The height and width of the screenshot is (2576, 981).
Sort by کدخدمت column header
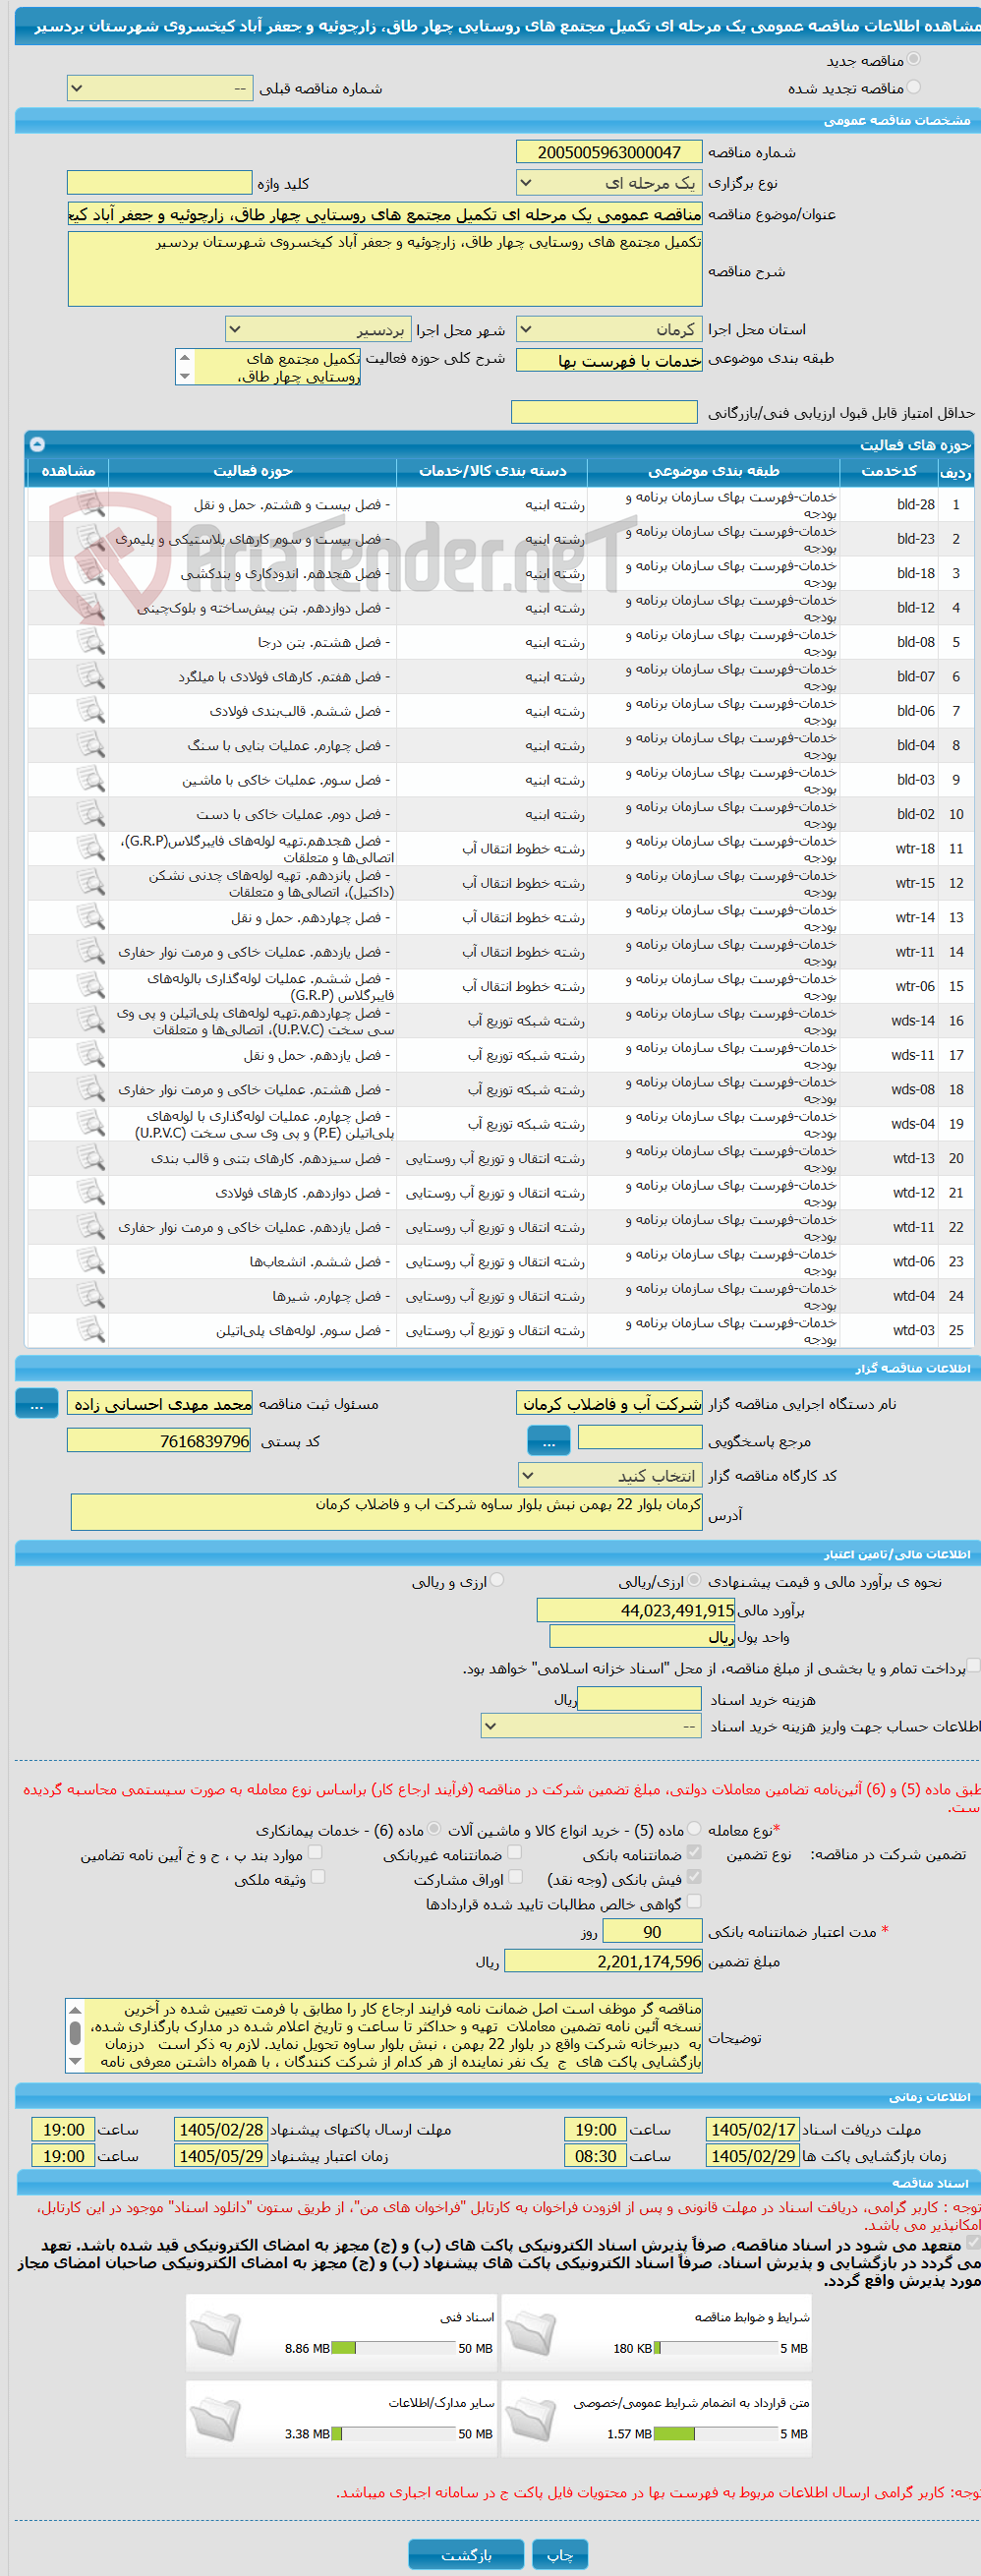[x=889, y=471]
